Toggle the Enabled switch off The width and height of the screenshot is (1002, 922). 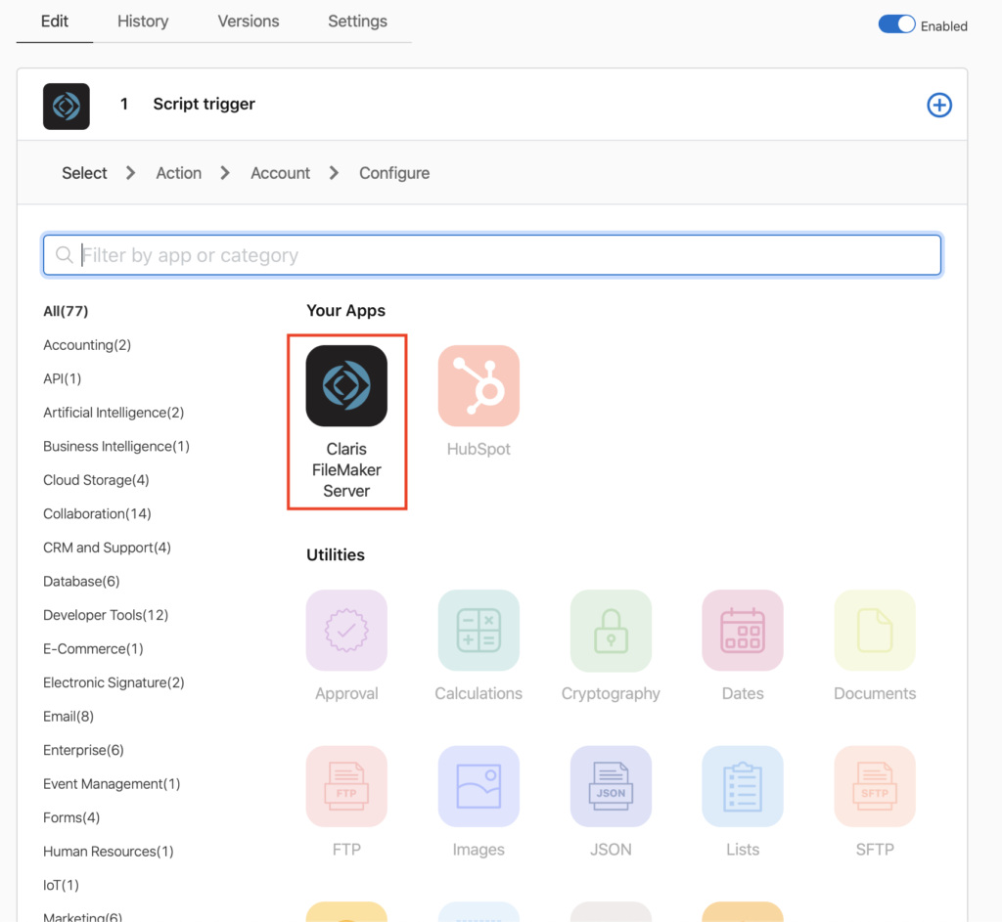tap(896, 25)
